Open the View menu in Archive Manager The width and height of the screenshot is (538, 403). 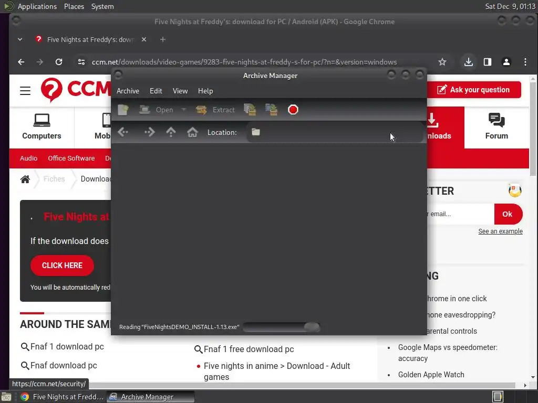tap(180, 91)
